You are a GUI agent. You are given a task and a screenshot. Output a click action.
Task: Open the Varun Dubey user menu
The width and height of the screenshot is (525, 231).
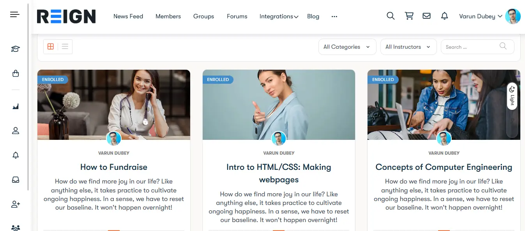pos(481,16)
